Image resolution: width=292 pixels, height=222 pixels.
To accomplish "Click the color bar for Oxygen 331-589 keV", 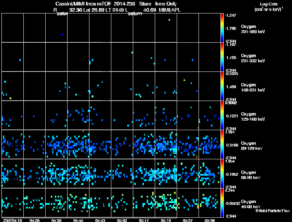I will click(x=222, y=28).
